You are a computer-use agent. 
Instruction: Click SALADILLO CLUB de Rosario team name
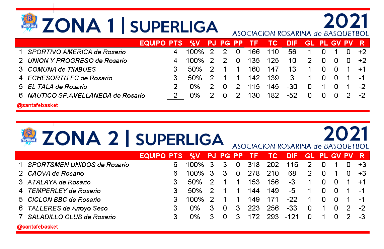pos(72,217)
